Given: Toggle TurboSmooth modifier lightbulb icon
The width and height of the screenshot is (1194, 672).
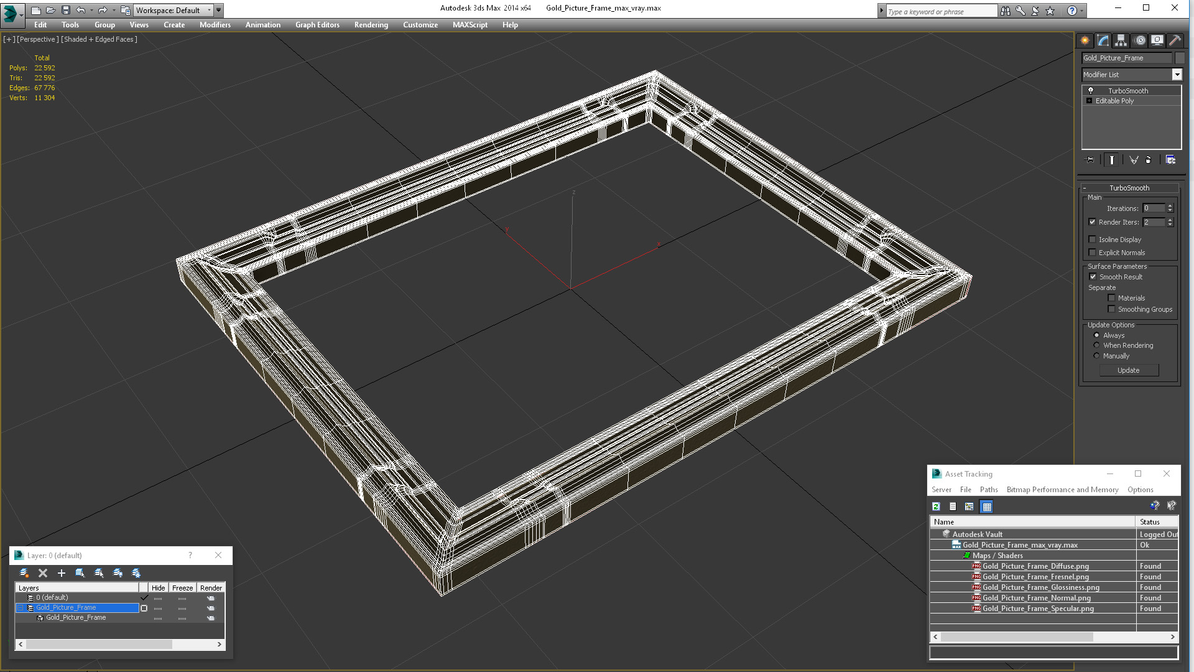Looking at the screenshot, I should coord(1090,91).
